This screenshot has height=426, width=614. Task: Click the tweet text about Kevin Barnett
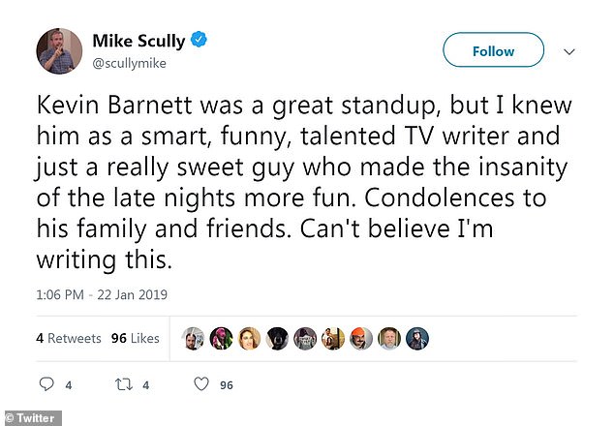click(303, 182)
